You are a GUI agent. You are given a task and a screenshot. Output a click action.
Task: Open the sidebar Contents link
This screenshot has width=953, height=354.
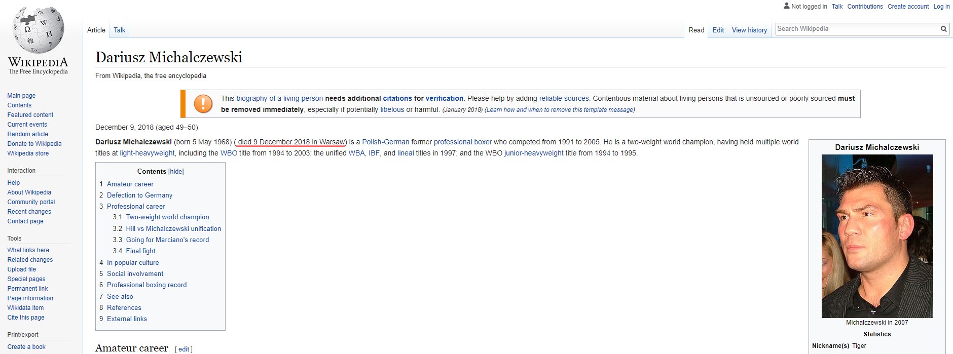tap(19, 105)
